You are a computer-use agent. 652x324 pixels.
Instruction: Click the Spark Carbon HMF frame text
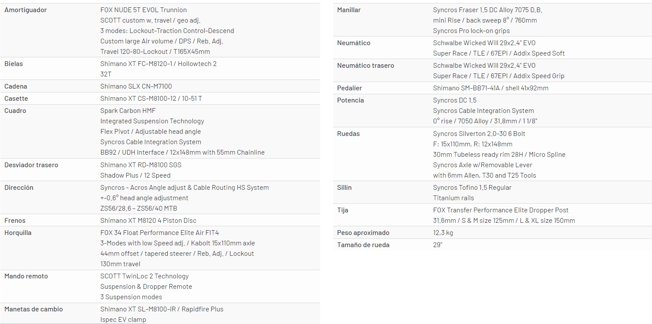[x=128, y=111]
